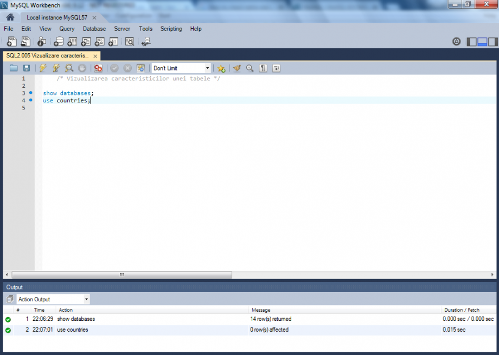Open script file folder icon in editor
Image resolution: width=499 pixels, height=355 pixels.
click(14, 68)
